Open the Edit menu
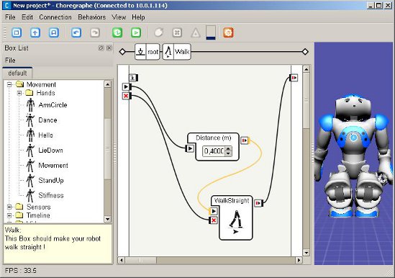395x278 pixels. 27,17
